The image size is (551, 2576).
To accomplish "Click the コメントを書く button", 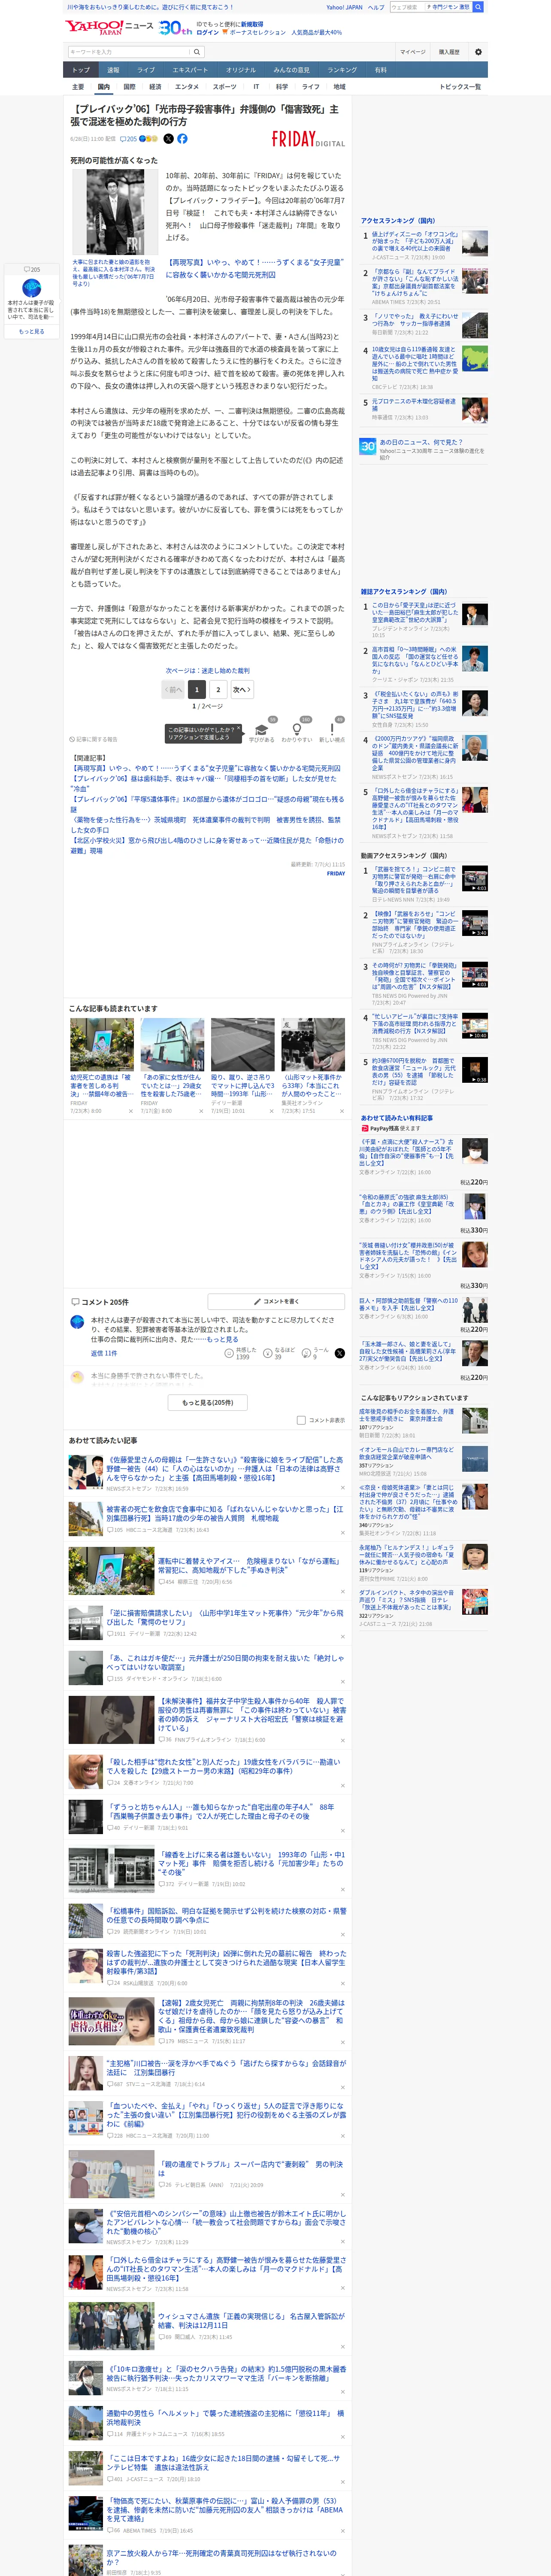I will coord(276,1302).
